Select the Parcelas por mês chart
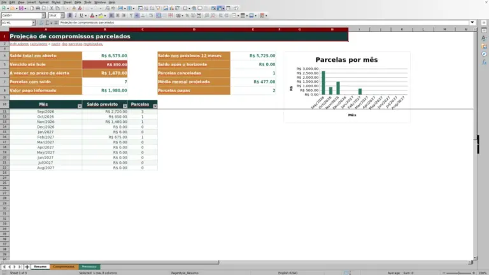The image size is (489, 275). 347,87
